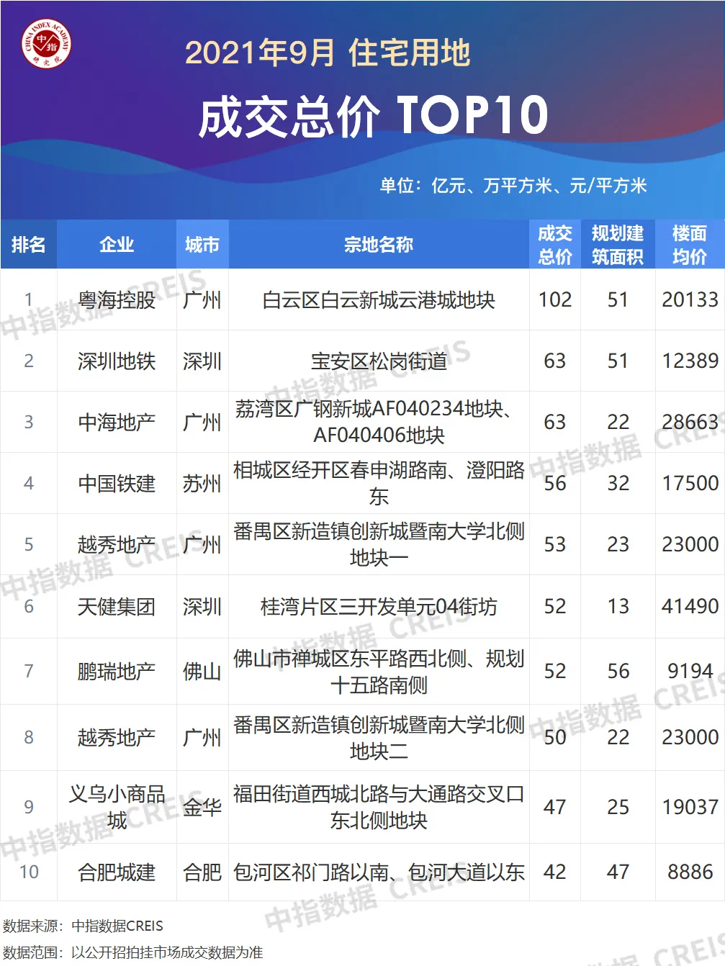Click total price value 53
Viewport: 725px width, 966px height.
point(555,545)
